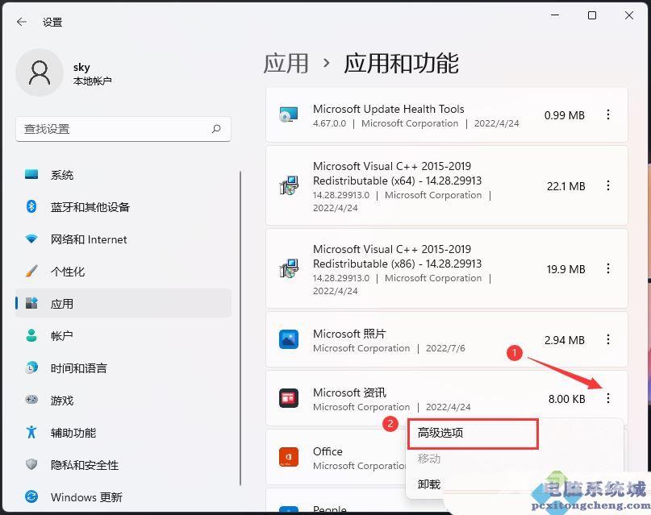
Task: Click the sky user avatar icon
Action: point(40,73)
